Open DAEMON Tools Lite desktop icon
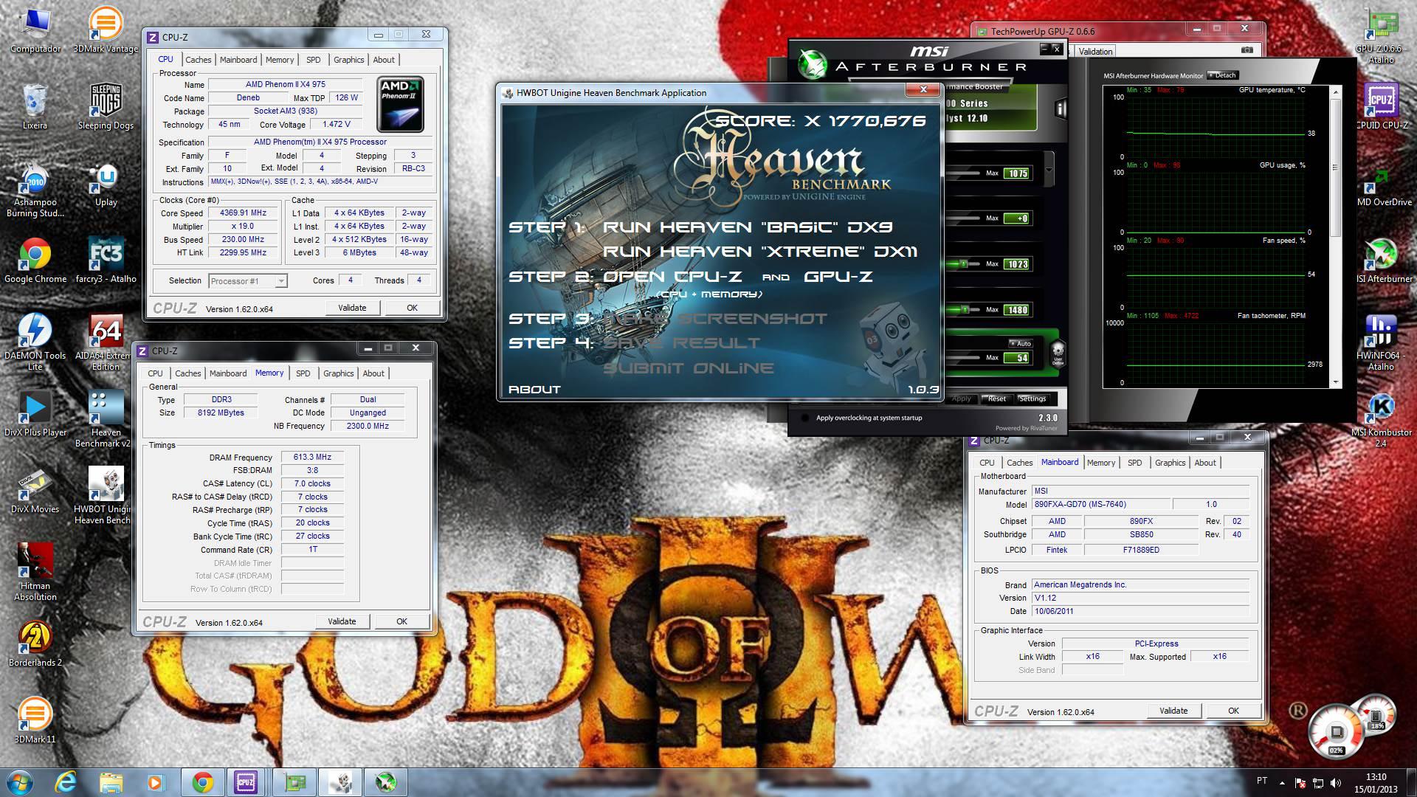Screen dimensions: 1417x797 (x=35, y=341)
